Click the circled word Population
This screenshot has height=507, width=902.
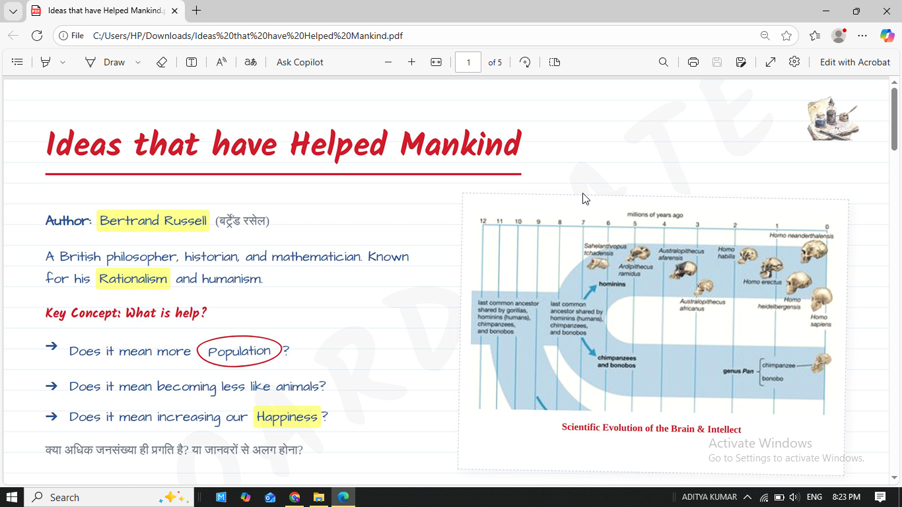[x=239, y=351]
